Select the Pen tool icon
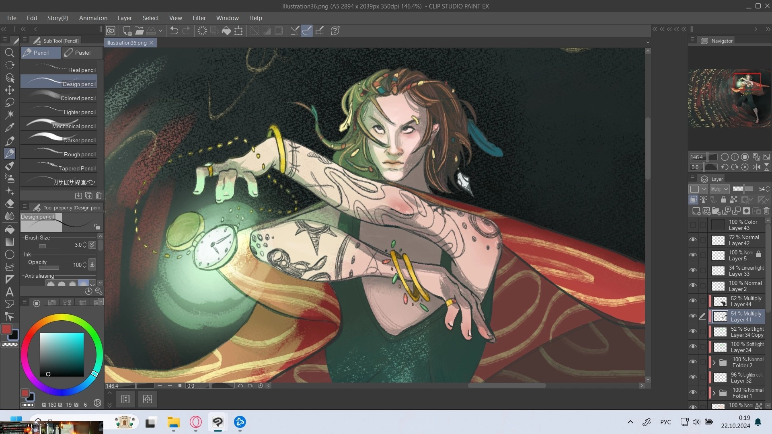The image size is (772, 434). click(x=10, y=141)
